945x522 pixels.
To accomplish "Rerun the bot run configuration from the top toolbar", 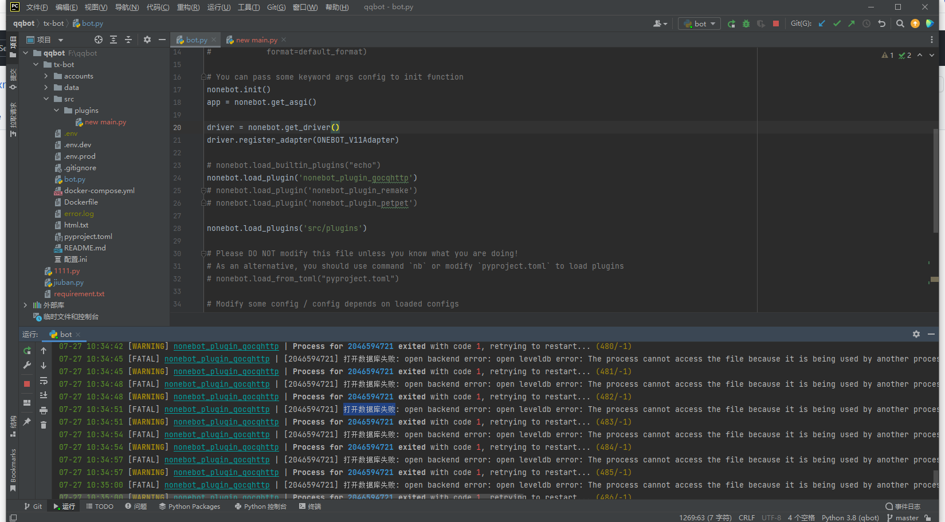I will pos(731,23).
